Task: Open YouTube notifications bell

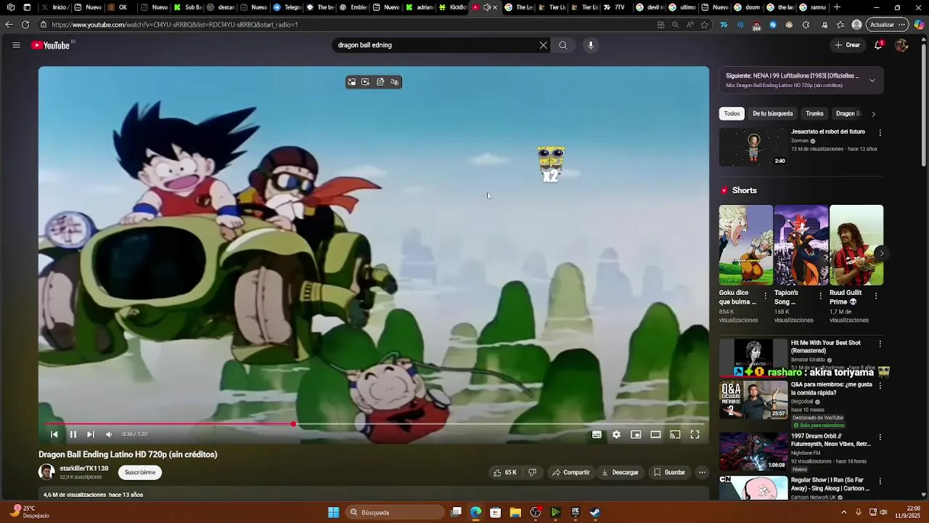Action: (x=878, y=45)
